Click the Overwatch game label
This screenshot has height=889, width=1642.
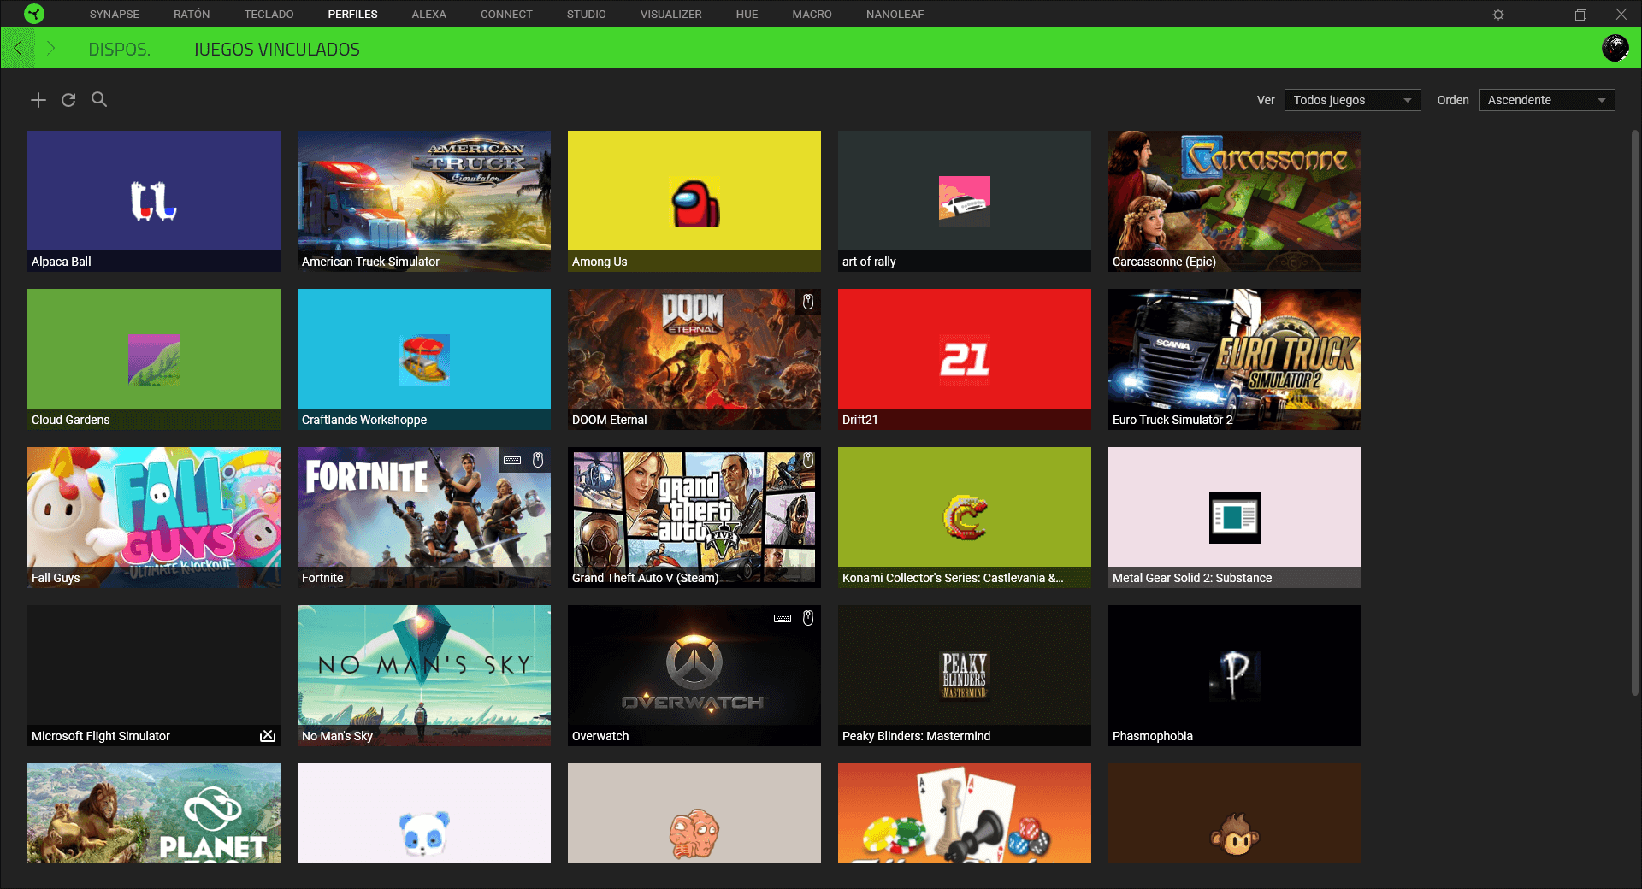(600, 736)
